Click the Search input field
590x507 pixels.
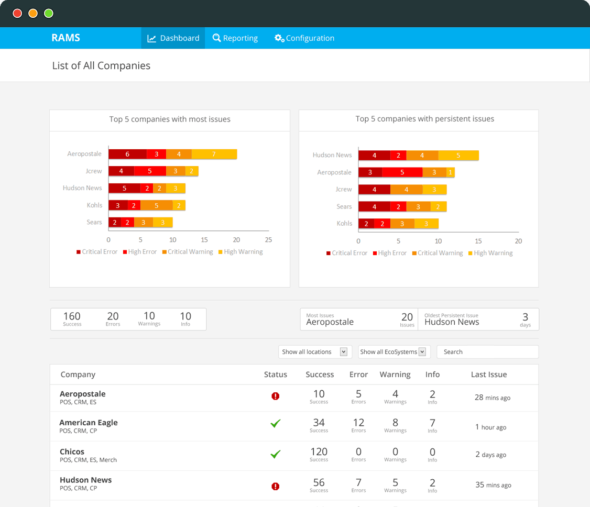[x=488, y=351]
